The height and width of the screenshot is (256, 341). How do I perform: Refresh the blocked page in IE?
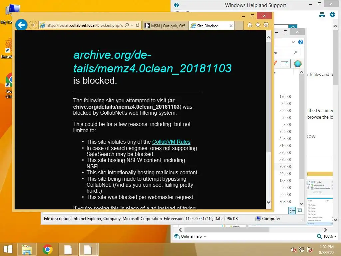point(138,25)
